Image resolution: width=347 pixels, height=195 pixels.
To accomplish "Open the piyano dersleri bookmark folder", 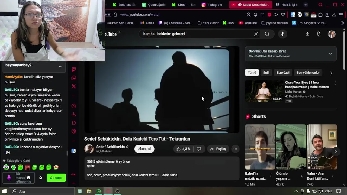I will point(274,23).
